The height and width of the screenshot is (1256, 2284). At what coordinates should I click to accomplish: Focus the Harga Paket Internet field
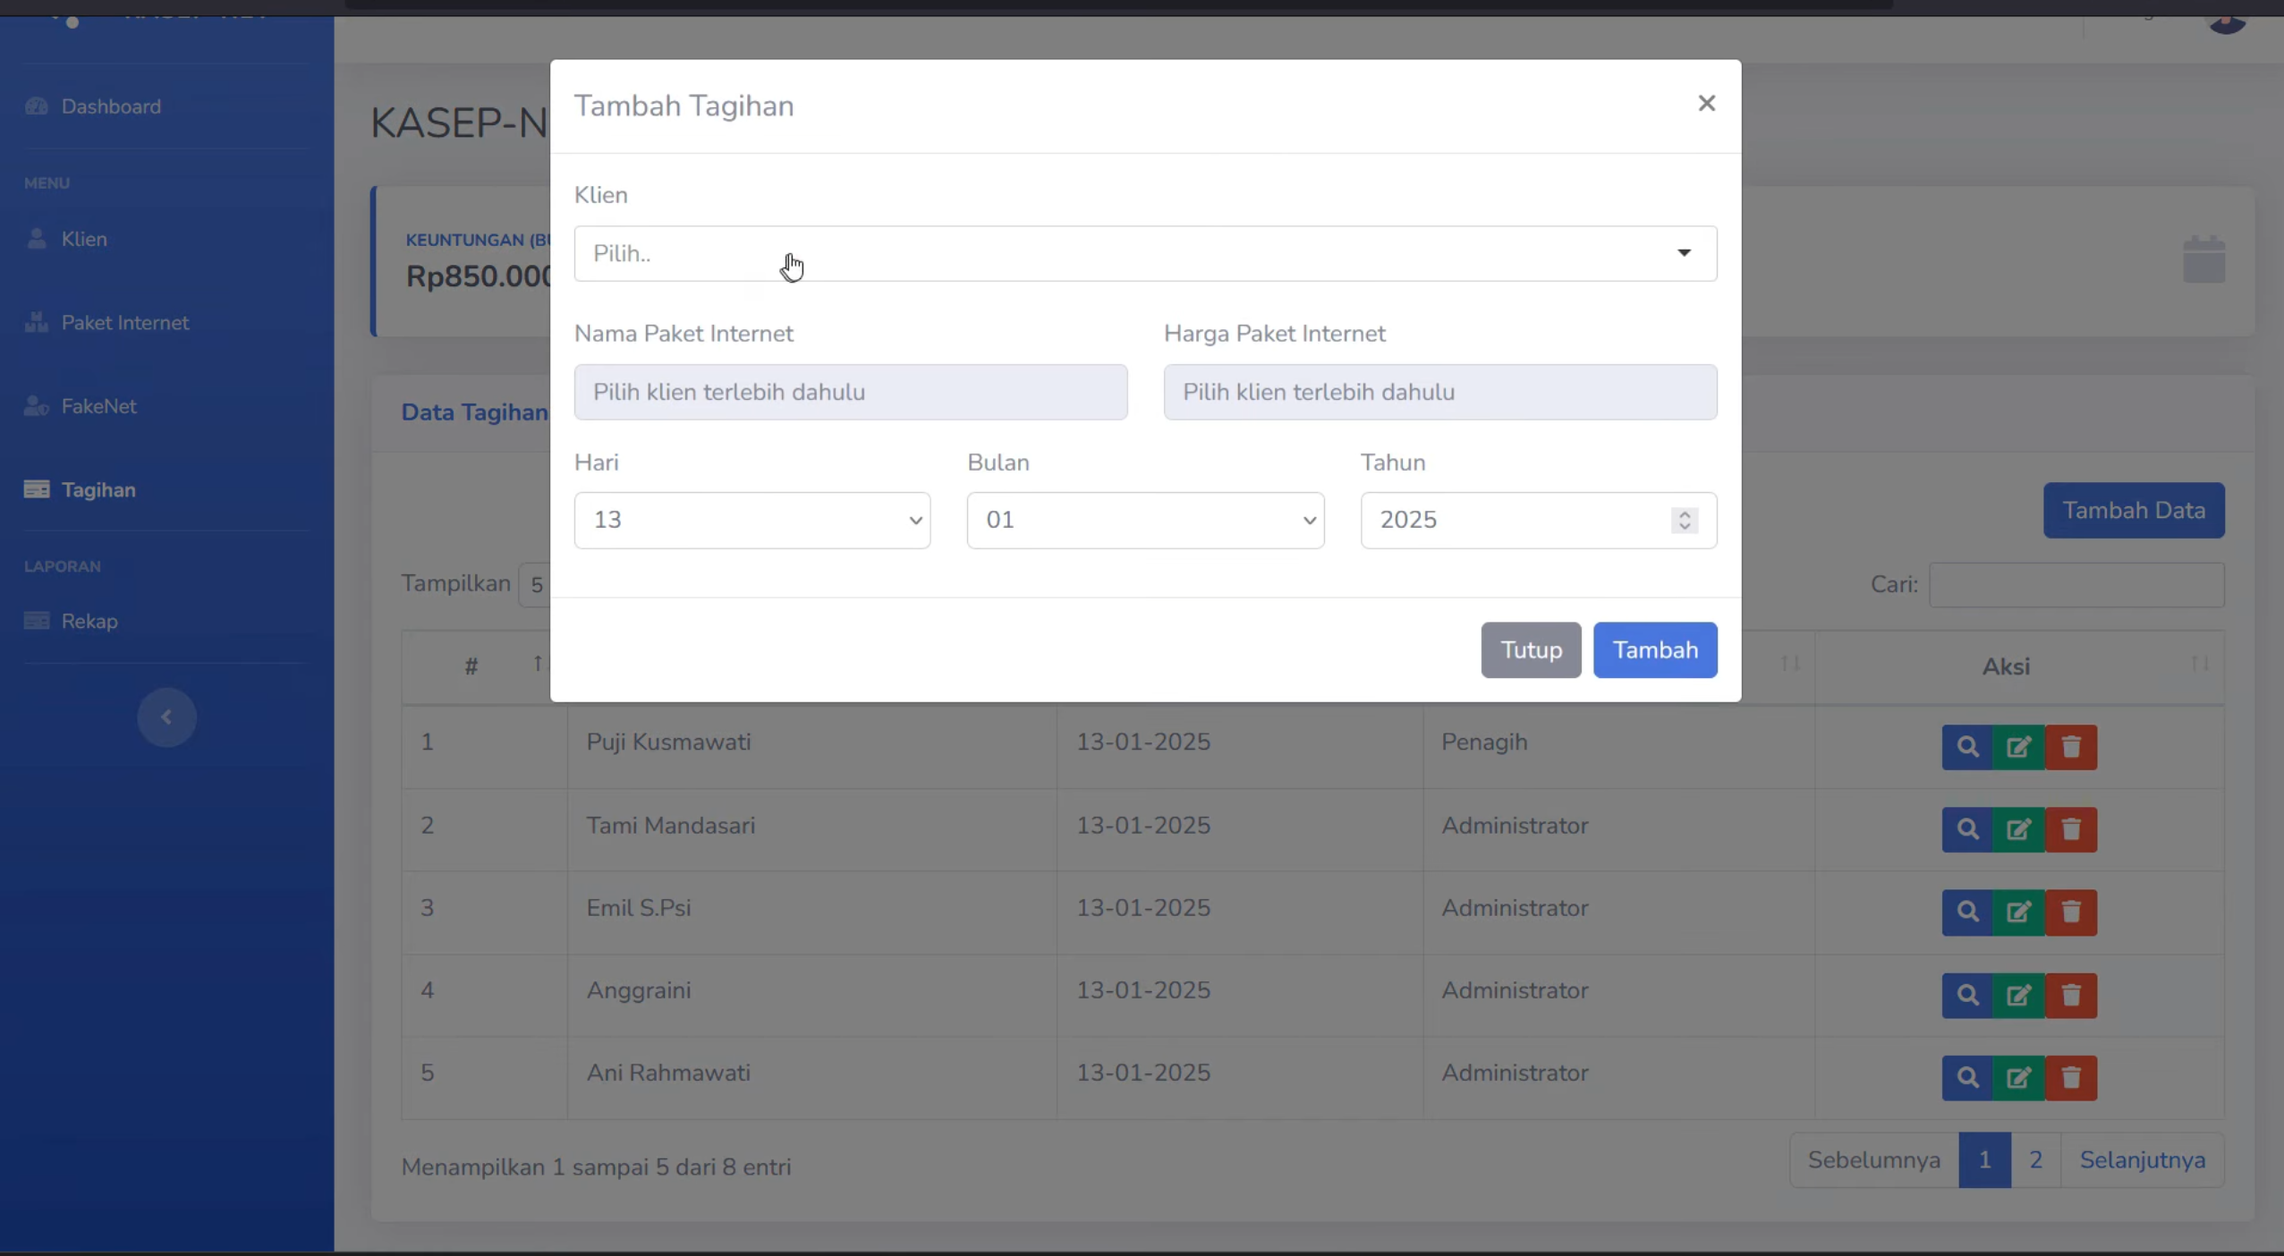tap(1439, 392)
